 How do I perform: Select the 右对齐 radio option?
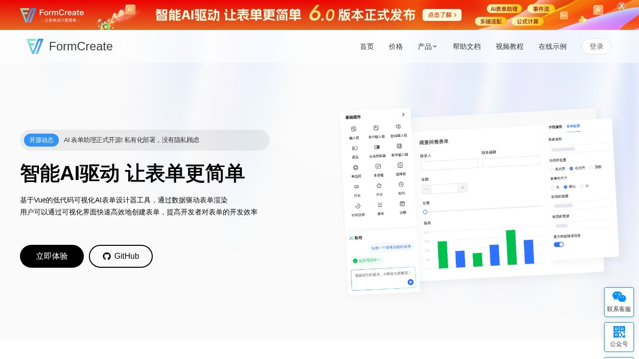pos(572,169)
